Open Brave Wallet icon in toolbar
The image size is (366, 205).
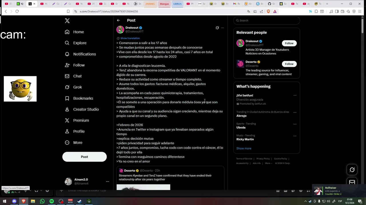point(343,11)
